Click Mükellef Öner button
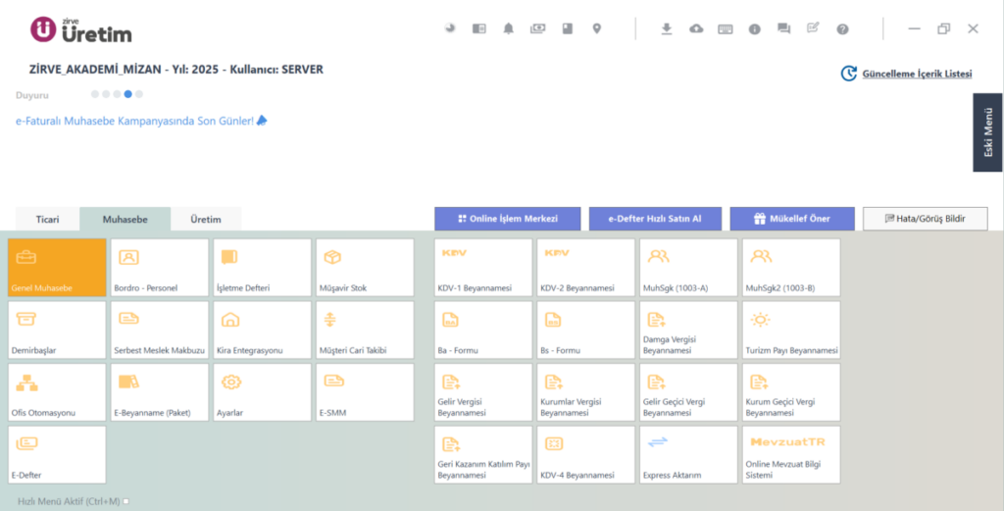1004x511 pixels. (x=792, y=219)
